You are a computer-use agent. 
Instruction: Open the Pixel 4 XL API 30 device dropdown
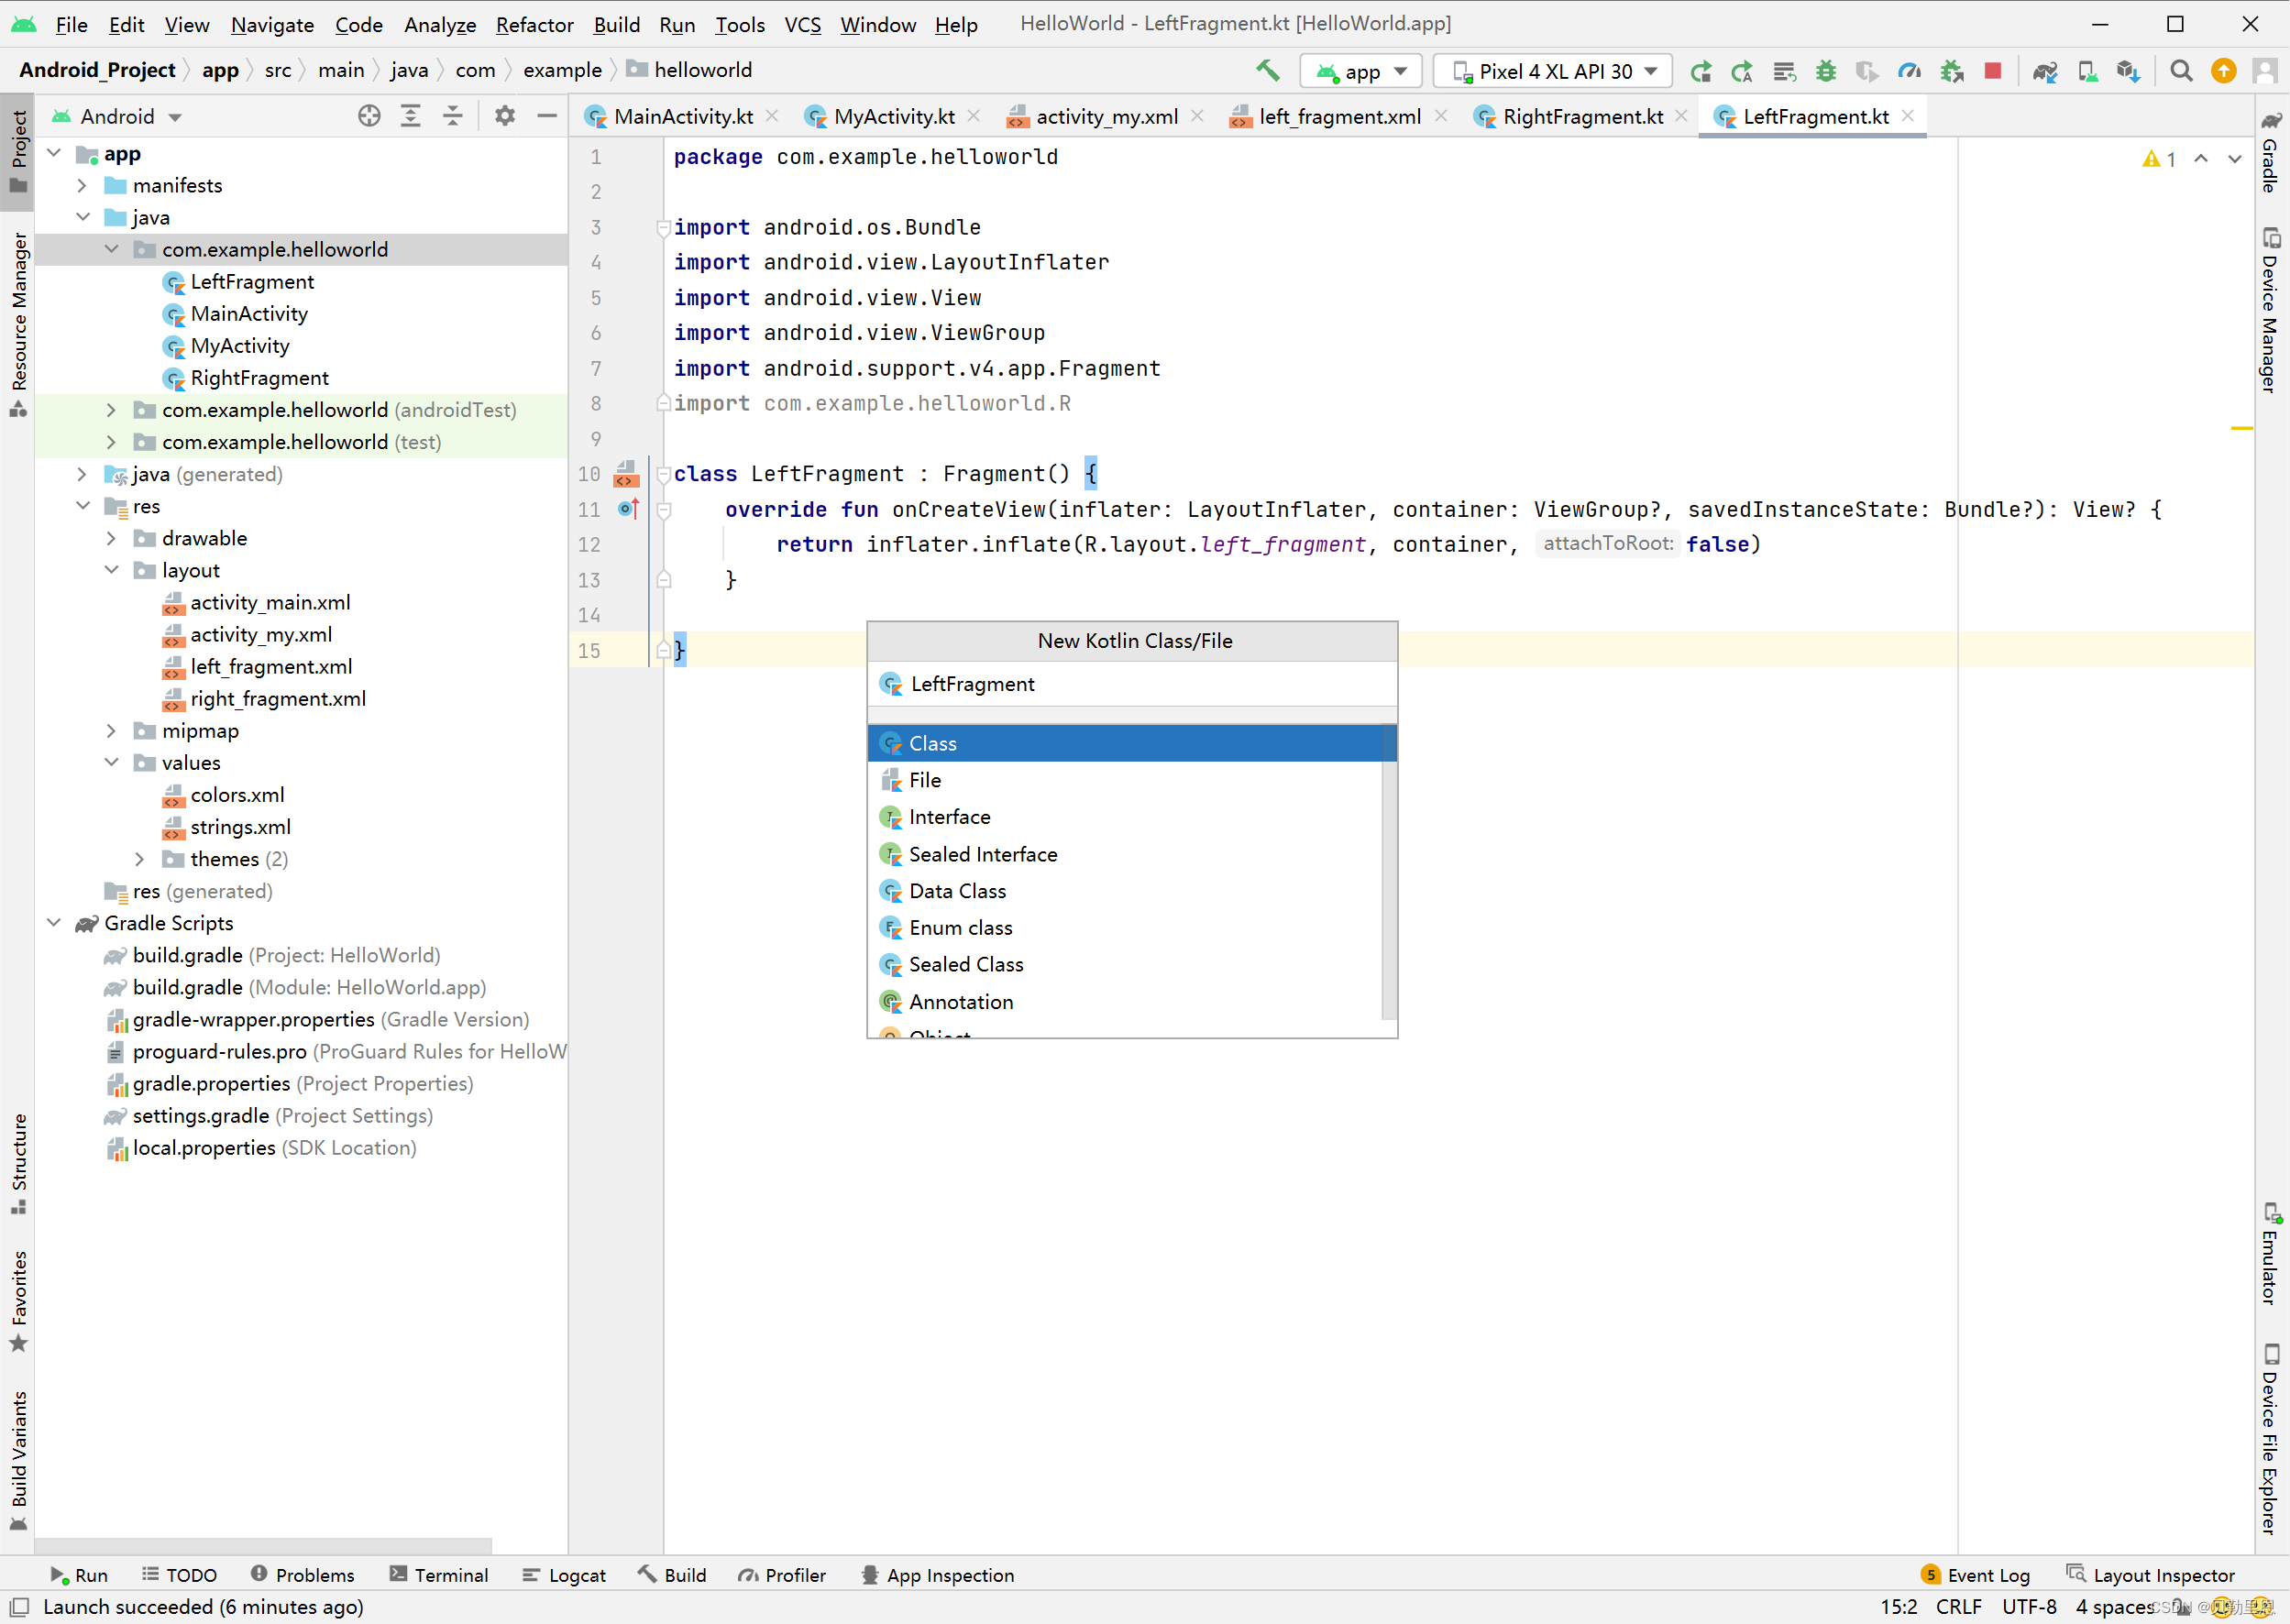[x=1553, y=71]
